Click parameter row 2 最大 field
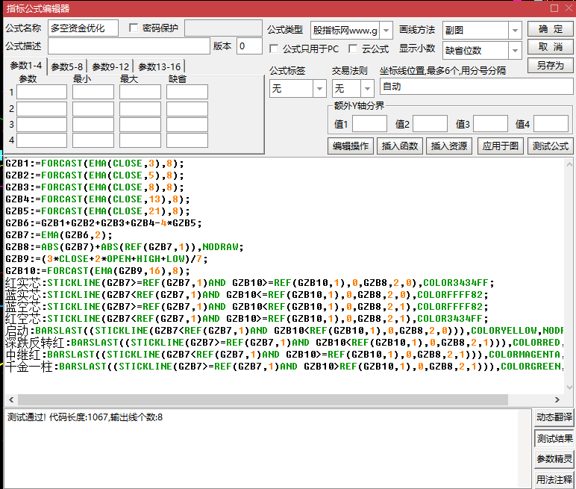 [140, 109]
